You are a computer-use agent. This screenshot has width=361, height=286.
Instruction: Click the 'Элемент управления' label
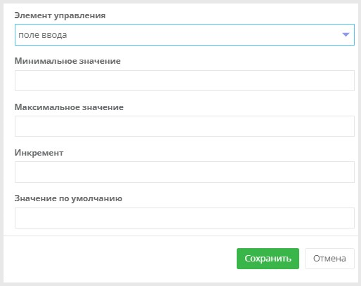click(60, 15)
